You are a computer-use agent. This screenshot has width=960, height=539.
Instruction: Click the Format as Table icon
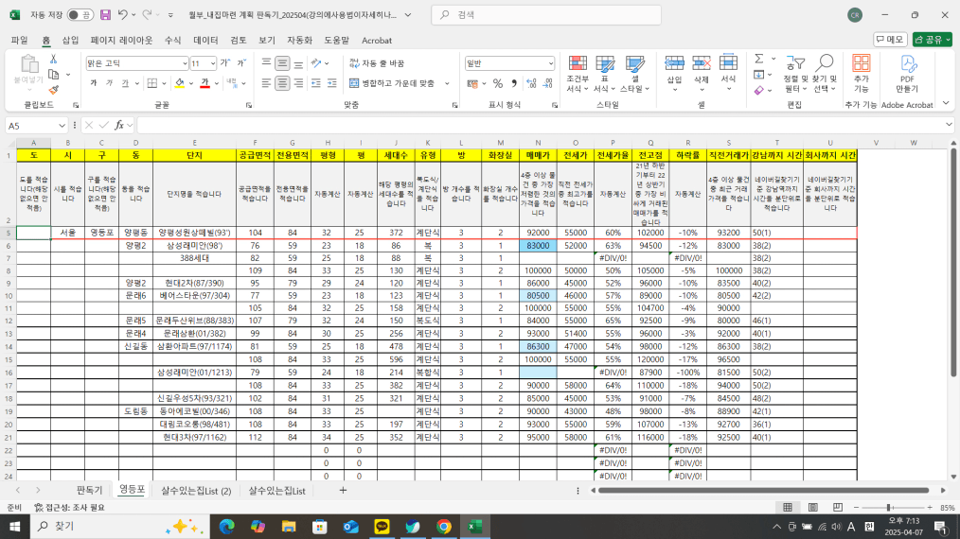pos(604,63)
